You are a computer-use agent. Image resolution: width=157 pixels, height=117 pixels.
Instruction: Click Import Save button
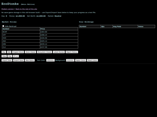[19, 60]
